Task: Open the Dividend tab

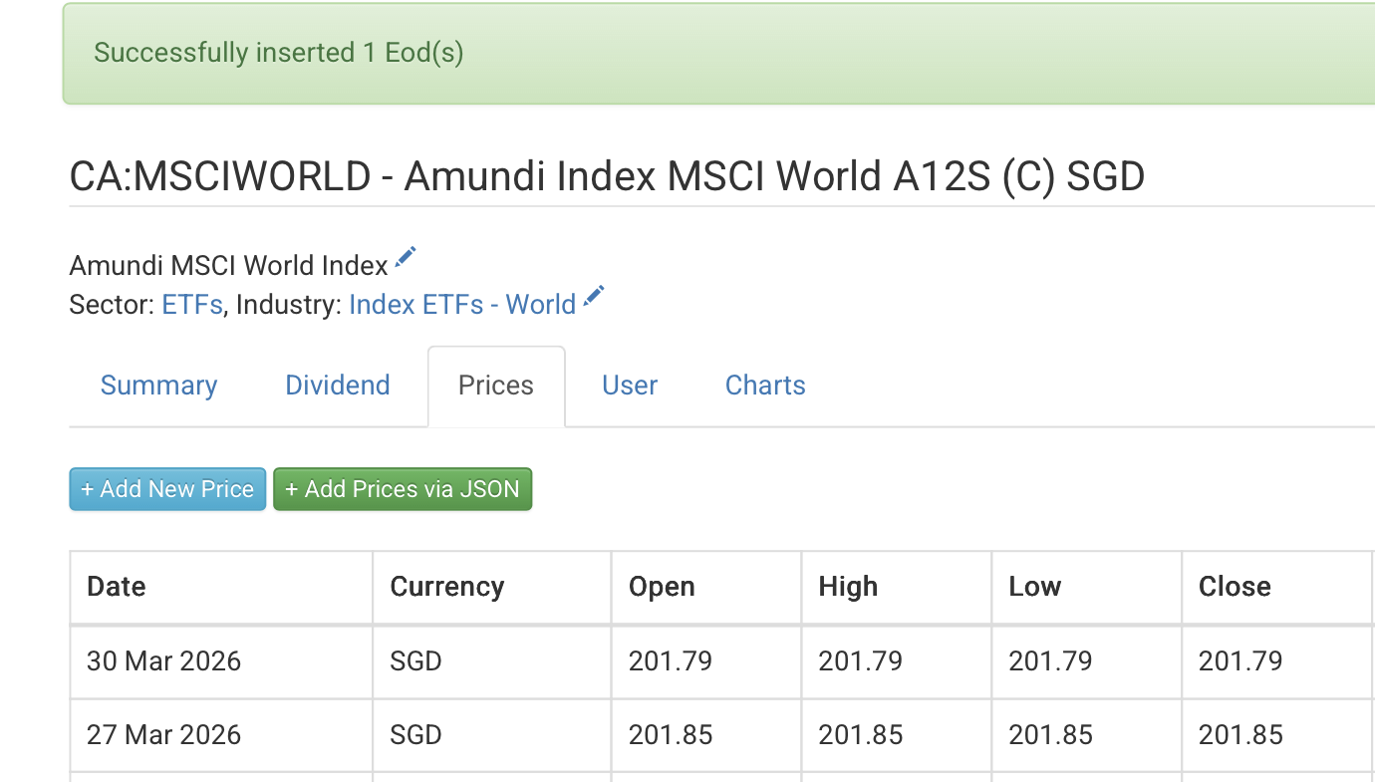Action: tap(337, 386)
